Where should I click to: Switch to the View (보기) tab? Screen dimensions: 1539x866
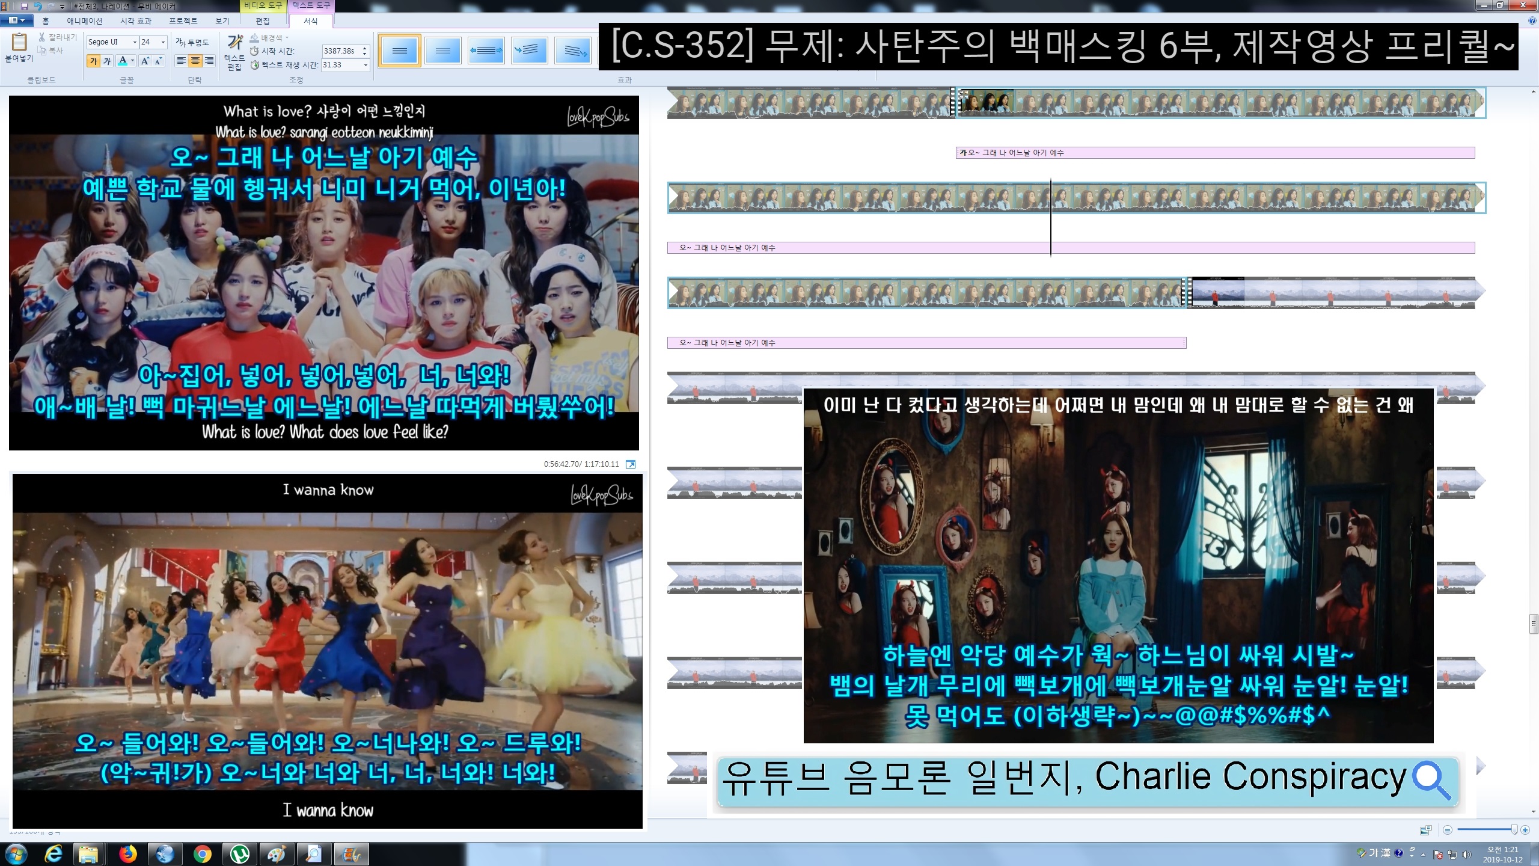point(222,20)
